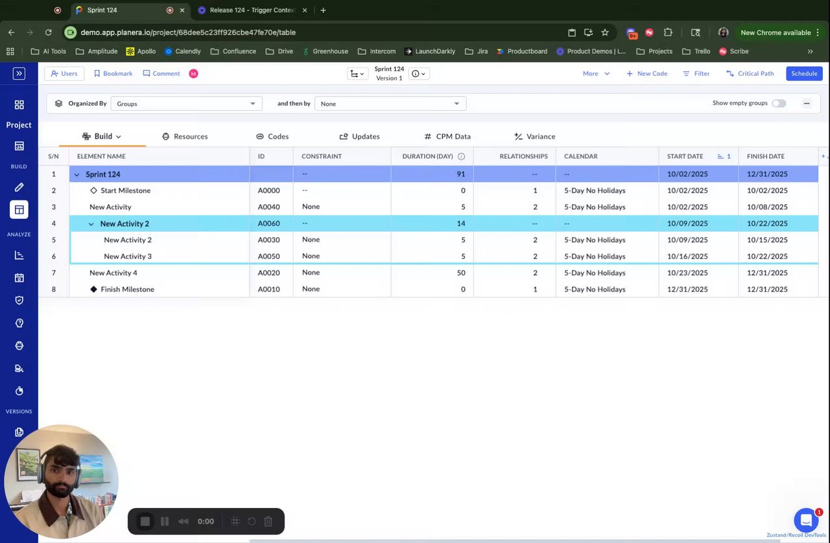Expand the left sidebar with double-chevron icon
Viewport: 830px width, 543px height.
[x=19, y=74]
